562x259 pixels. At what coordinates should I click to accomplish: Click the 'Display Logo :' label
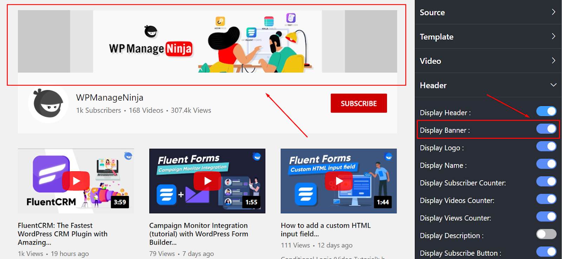click(x=442, y=148)
